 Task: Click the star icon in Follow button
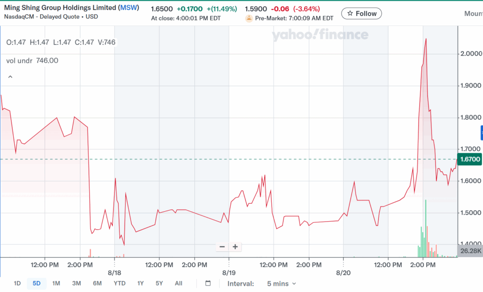350,13
